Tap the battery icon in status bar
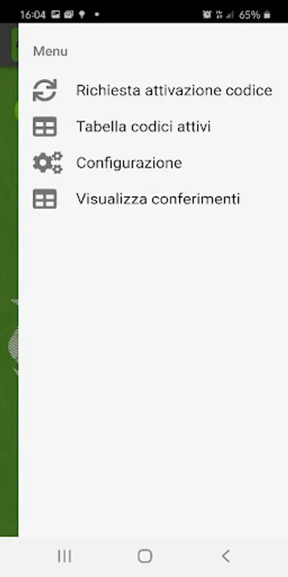This screenshot has width=288, height=577. [x=267, y=15]
